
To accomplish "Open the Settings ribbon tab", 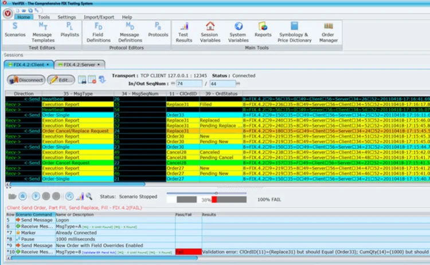I will tap(67, 17).
